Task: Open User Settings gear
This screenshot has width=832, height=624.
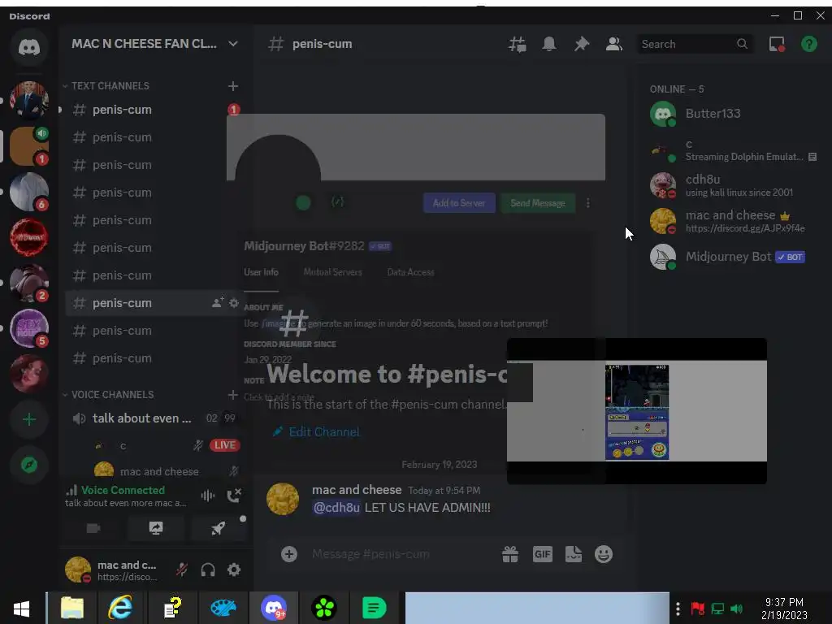Action: click(x=234, y=570)
